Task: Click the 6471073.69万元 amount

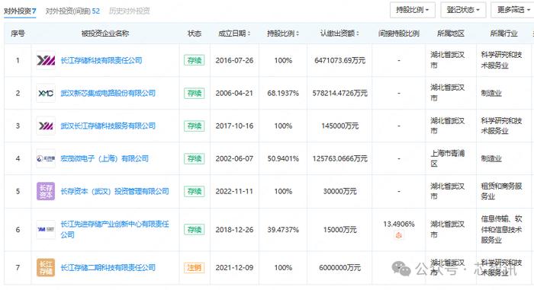Action: [x=340, y=61]
